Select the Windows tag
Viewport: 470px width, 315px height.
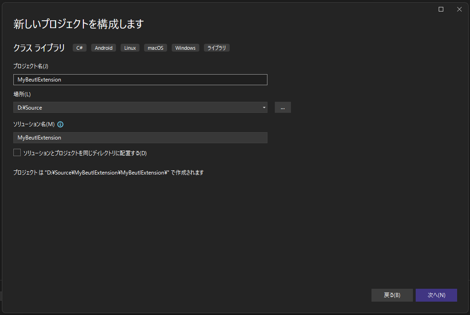[x=185, y=47]
